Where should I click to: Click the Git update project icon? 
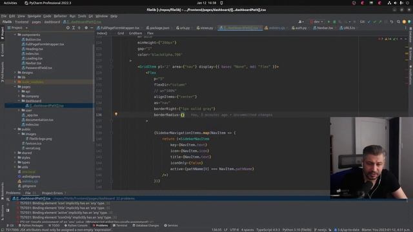[369, 22]
